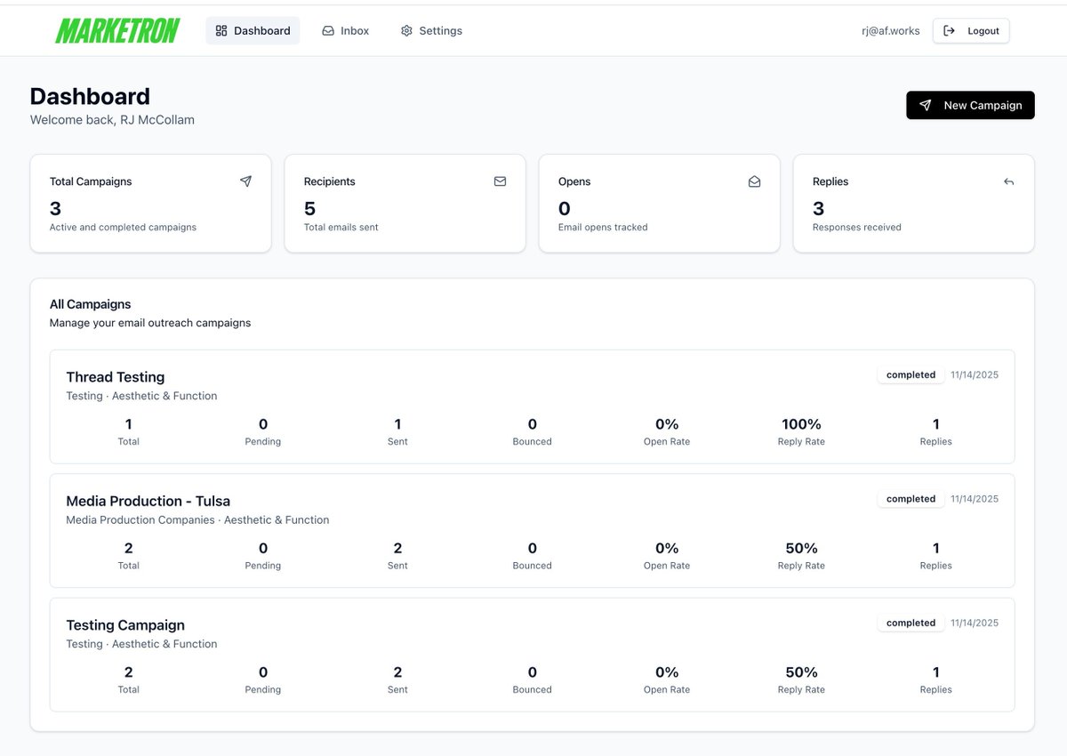Viewport: 1067px width, 756px height.
Task: Click 50% Reply Rate in Media Production - Tulsa
Action: [x=801, y=548]
